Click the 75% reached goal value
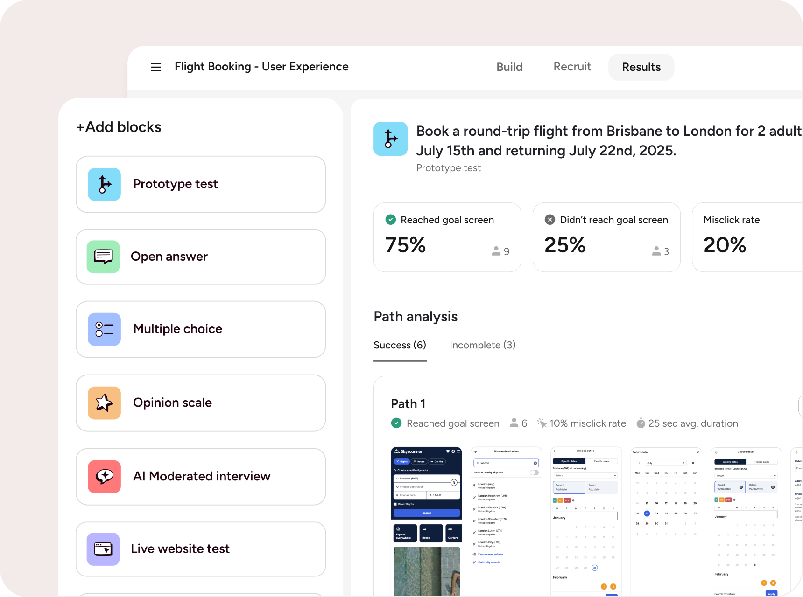803x597 pixels. [x=405, y=245]
